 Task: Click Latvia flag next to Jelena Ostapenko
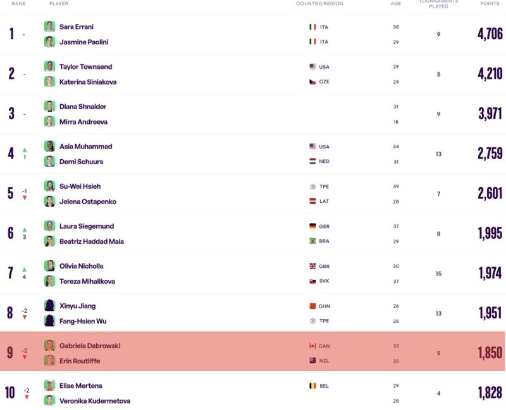point(312,202)
